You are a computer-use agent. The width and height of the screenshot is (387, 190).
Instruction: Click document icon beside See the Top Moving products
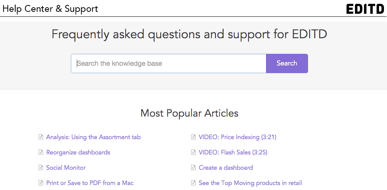[x=193, y=183]
